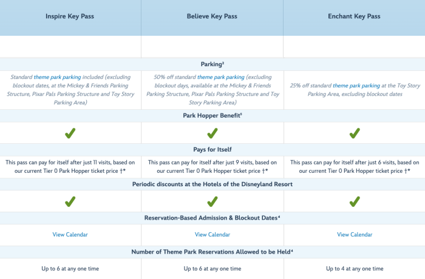This screenshot has height=279, width=425.
Task: Open View Calendar for Inspire Key Pass
Action: click(x=70, y=234)
